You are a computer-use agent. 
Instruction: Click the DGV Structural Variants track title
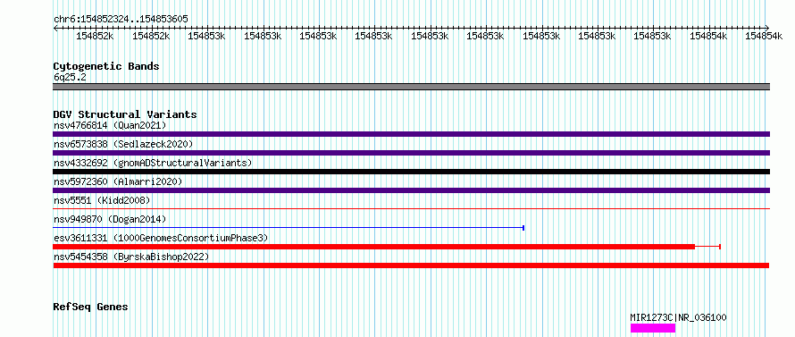(125, 114)
